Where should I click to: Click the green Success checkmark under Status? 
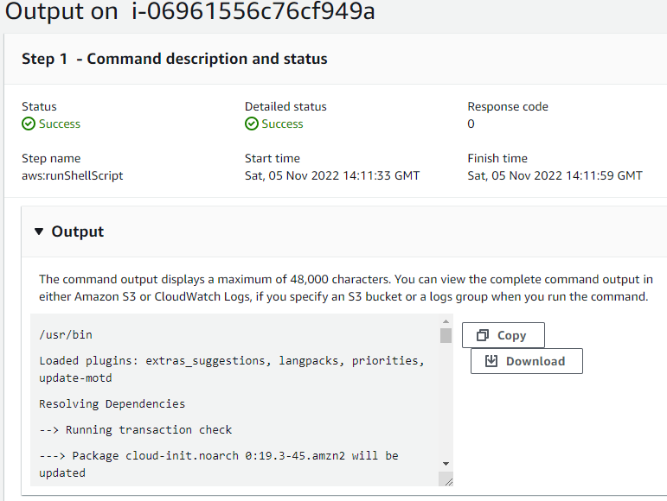coord(29,124)
